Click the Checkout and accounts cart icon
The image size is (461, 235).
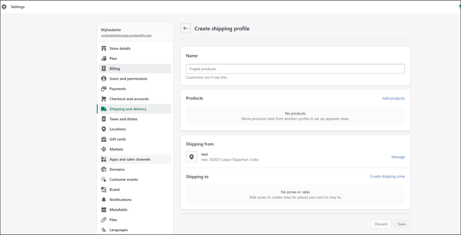point(103,99)
